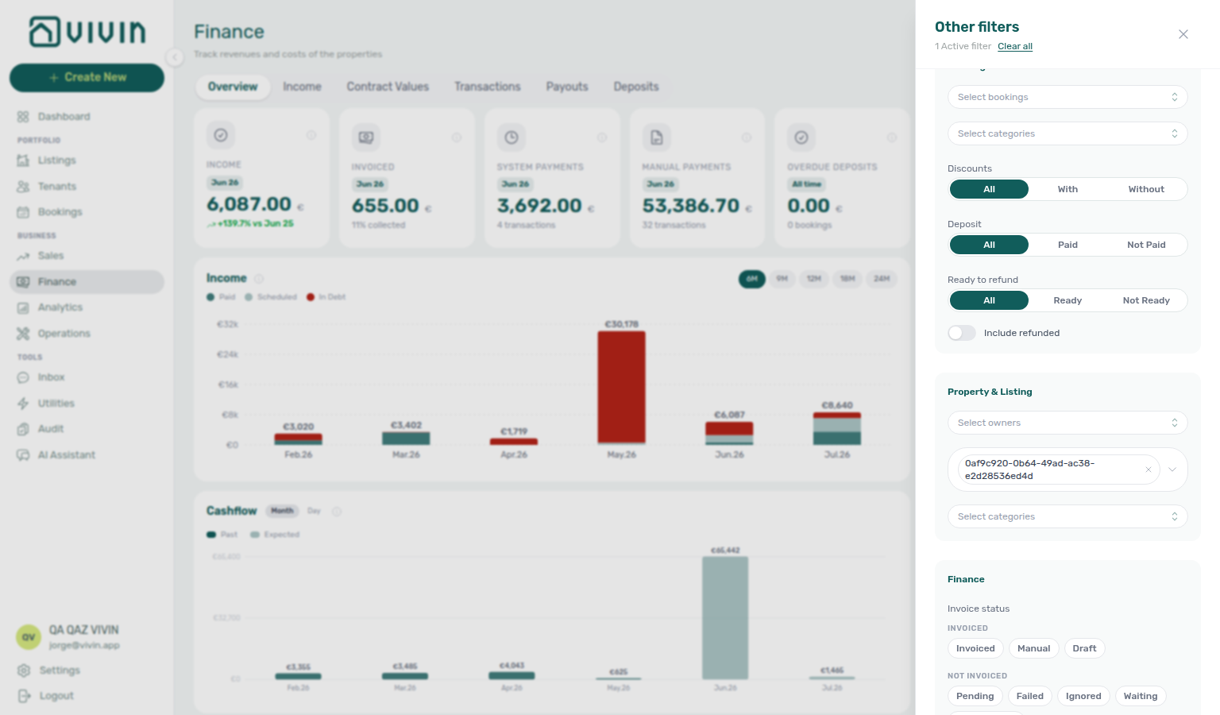1220x715 pixels.
Task: Click the QV user avatar
Action: (29, 637)
